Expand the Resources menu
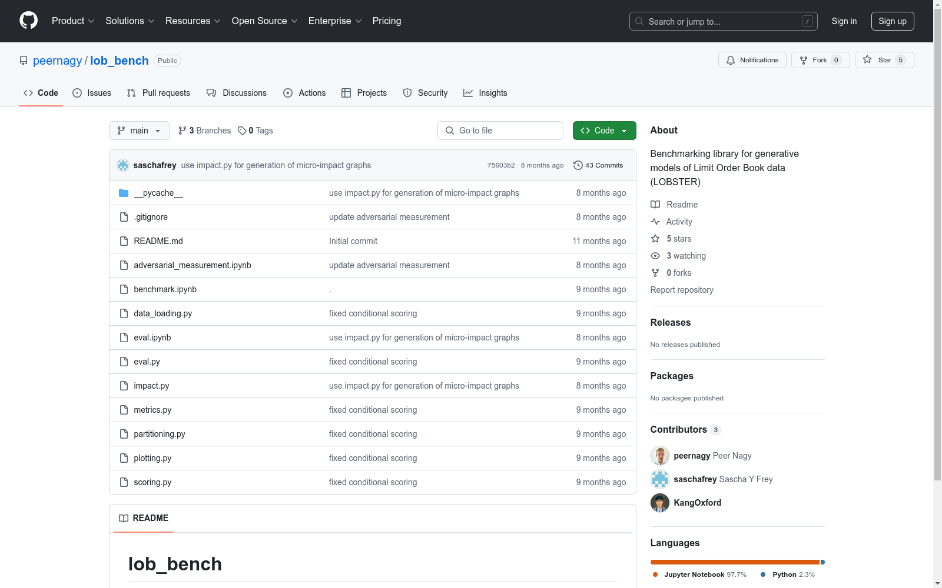Image resolution: width=942 pixels, height=588 pixels. [x=193, y=21]
